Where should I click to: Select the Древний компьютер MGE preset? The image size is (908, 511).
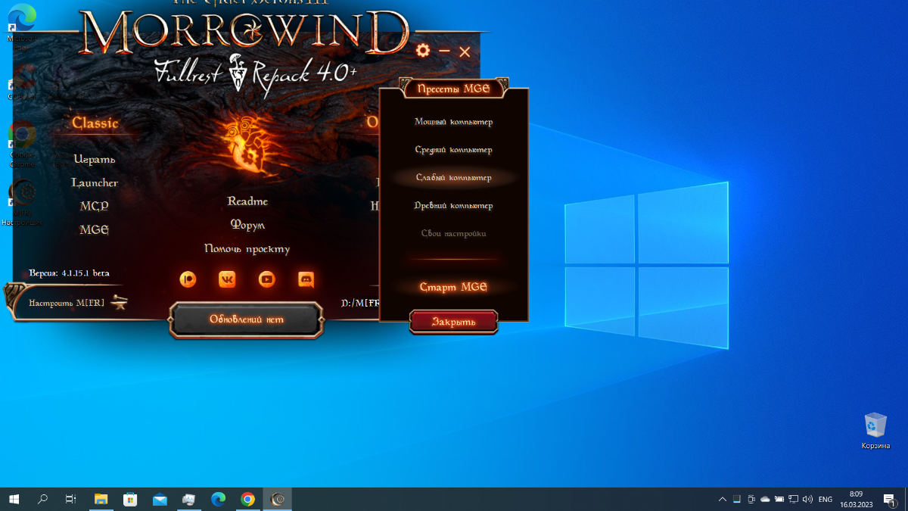(x=454, y=206)
